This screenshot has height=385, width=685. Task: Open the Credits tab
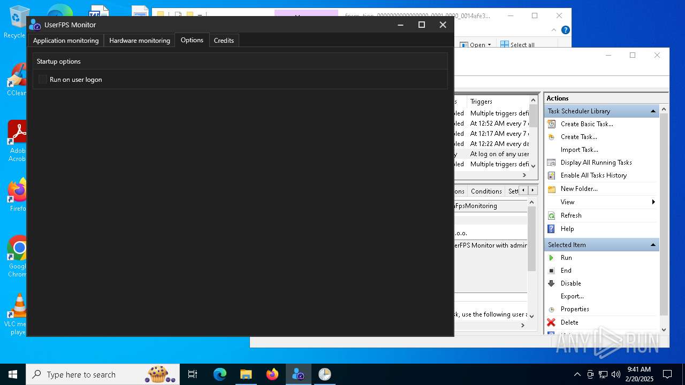224,40
